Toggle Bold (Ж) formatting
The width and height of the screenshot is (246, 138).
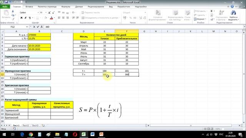click(22, 18)
